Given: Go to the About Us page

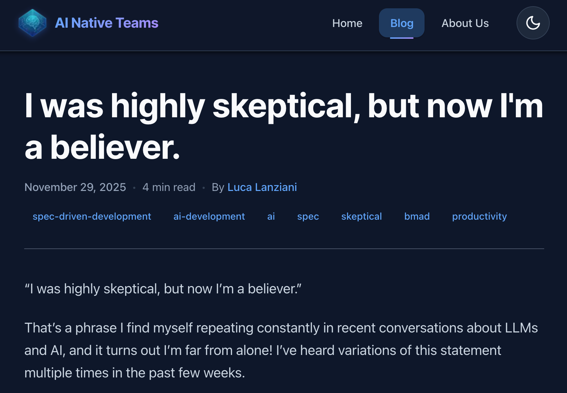Looking at the screenshot, I should coord(465,23).
